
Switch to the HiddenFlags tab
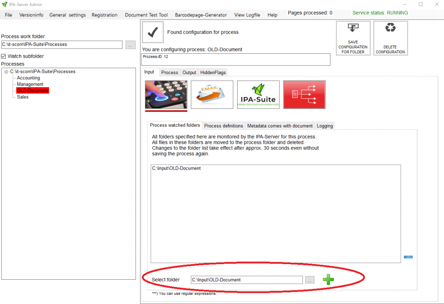point(213,72)
